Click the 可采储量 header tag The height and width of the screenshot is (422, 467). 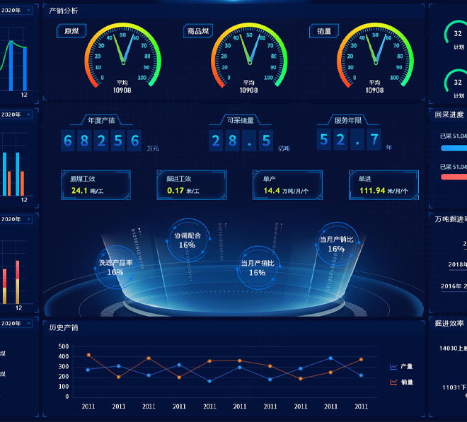tap(240, 120)
